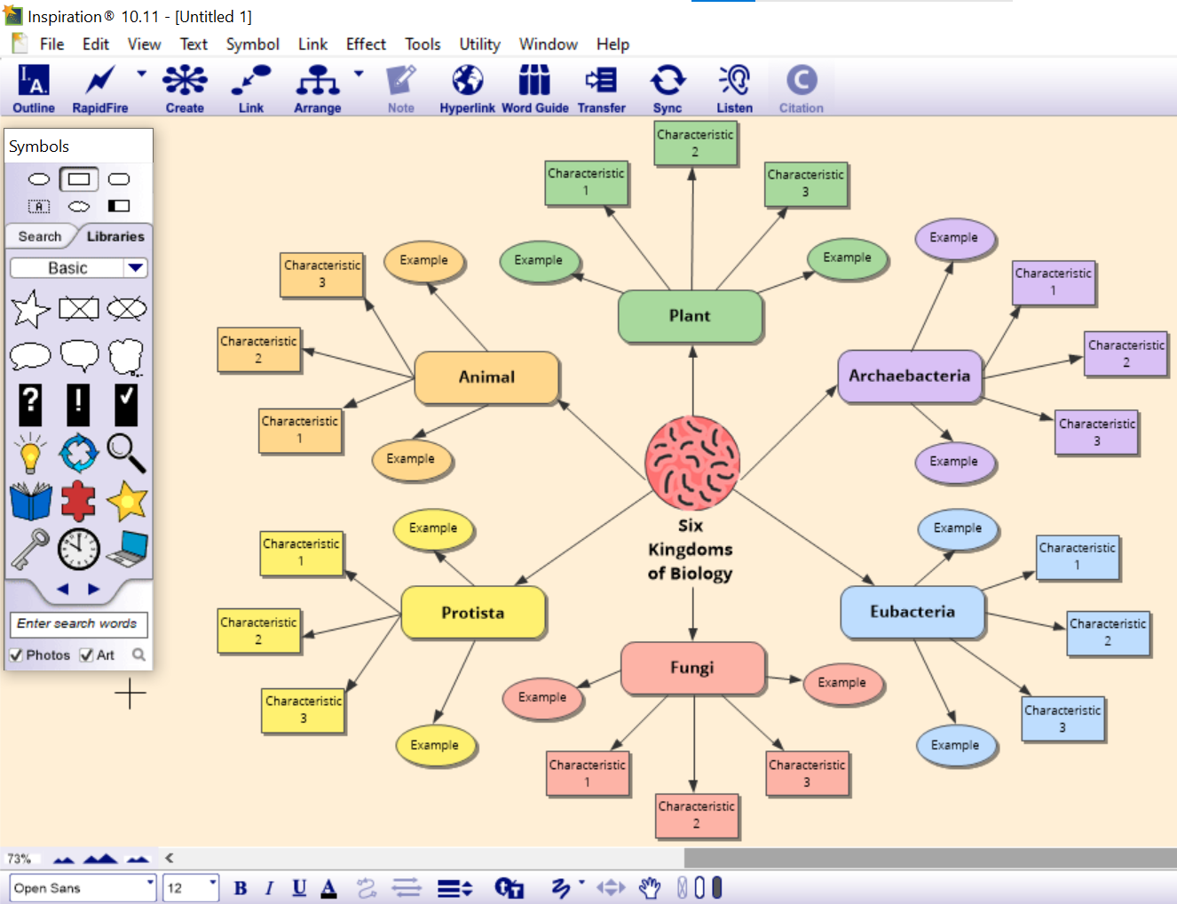The image size is (1177, 904).
Task: Activate the Listen tool
Action: [734, 89]
